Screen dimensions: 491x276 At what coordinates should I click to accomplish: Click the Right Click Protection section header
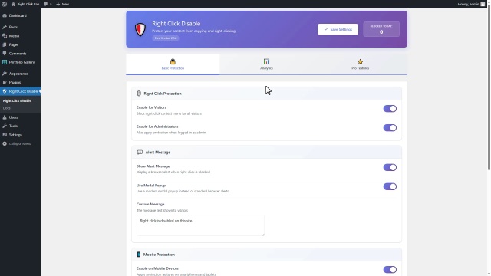click(266, 94)
